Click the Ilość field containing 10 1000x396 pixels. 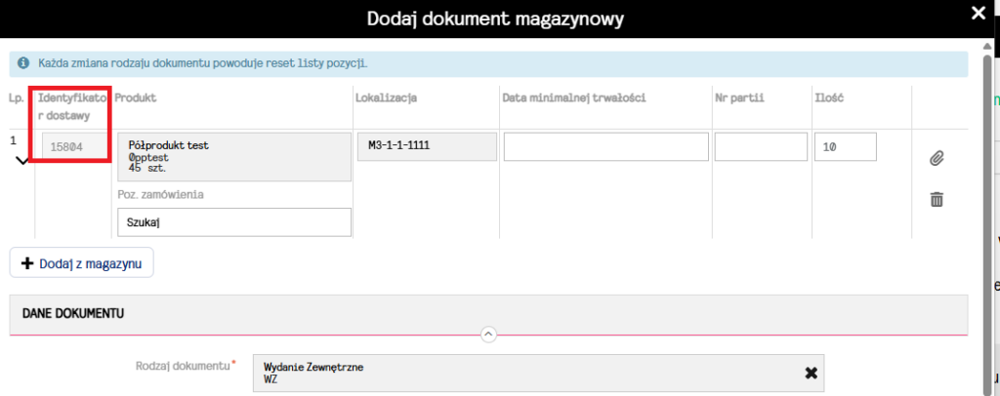[845, 147]
